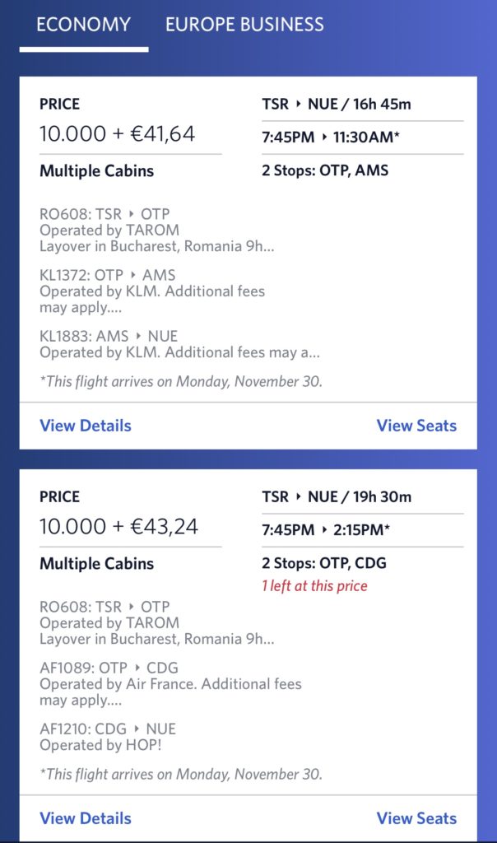Open View Details for the €43,24 itinerary
Viewport: 497px width, 843px height.
86,818
